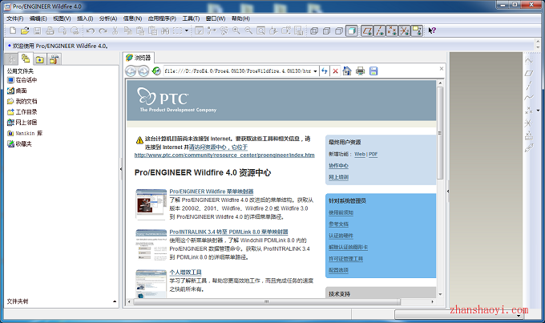545x323 pixels.
Task: Go forward in the embedded browser
Action: click(x=143, y=71)
